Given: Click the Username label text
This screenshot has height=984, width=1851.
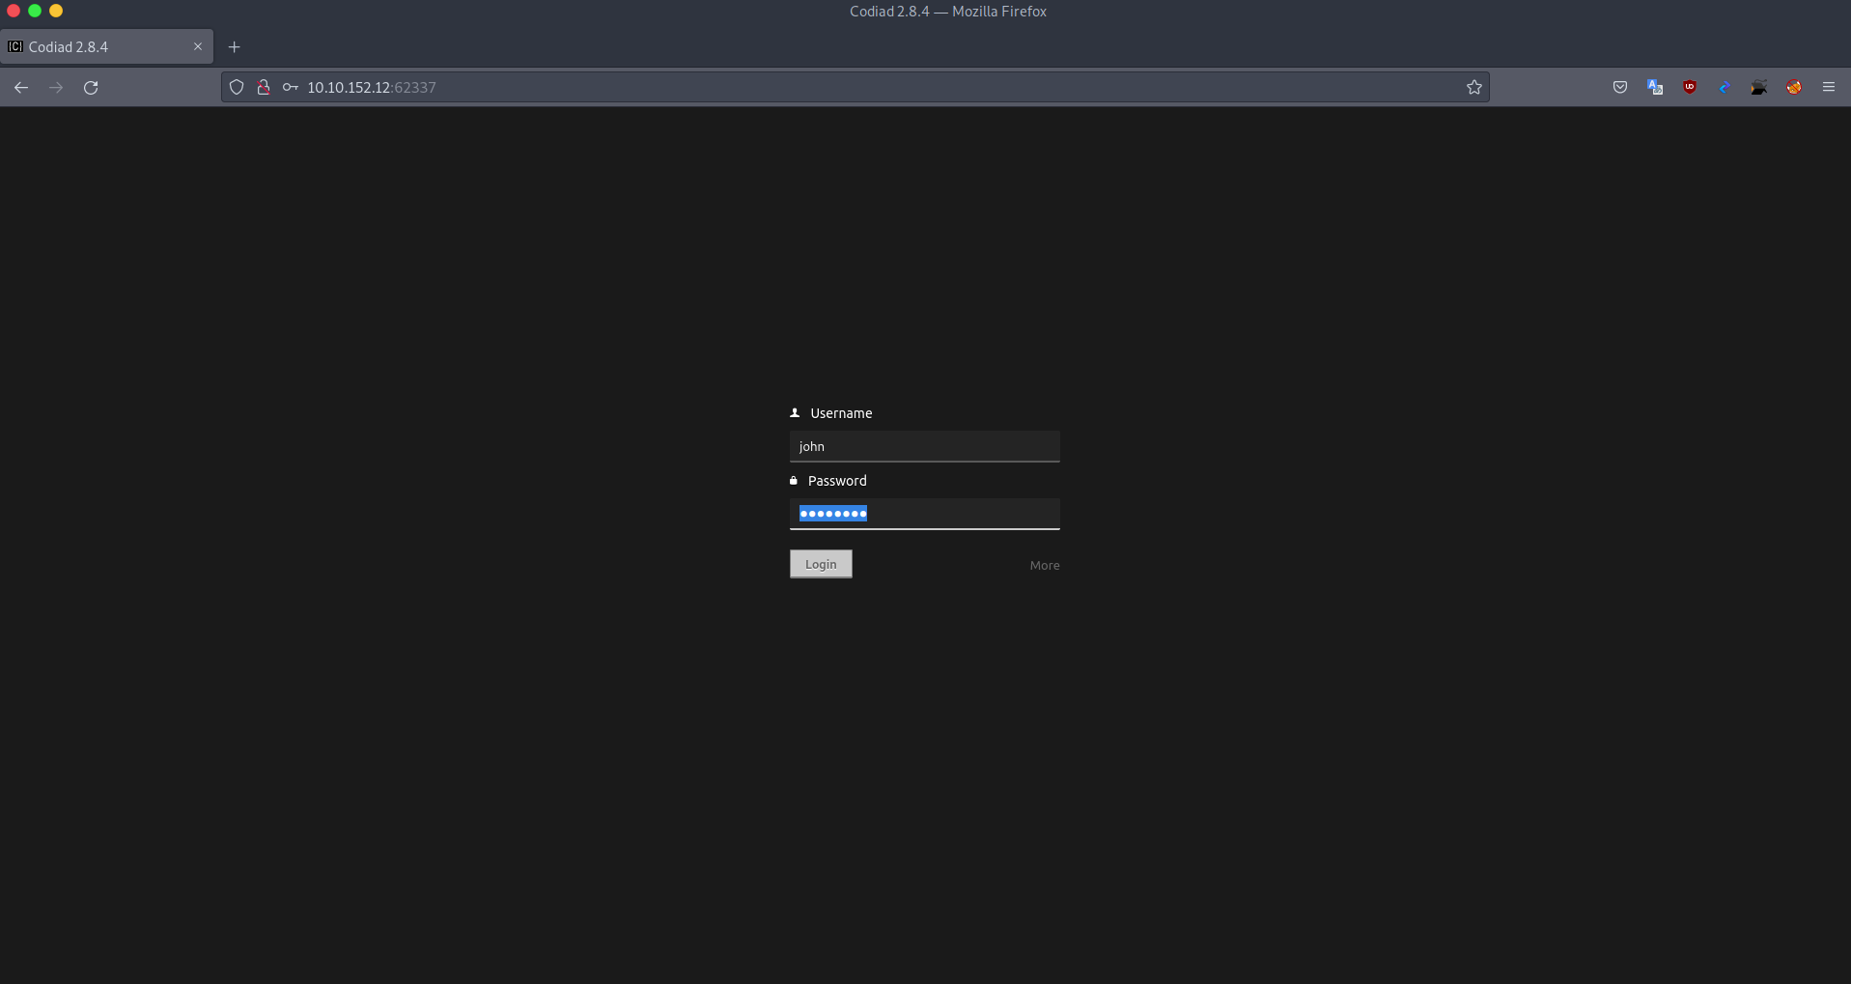Looking at the screenshot, I should point(841,413).
